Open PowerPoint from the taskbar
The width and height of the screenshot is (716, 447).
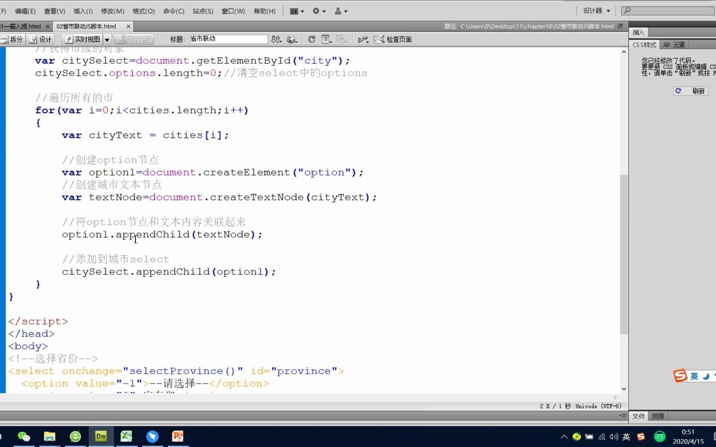(x=178, y=436)
